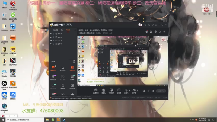Click the square box icon next to the bell
Viewport: 217px width, 122px height.
pyautogui.click(x=155, y=31)
